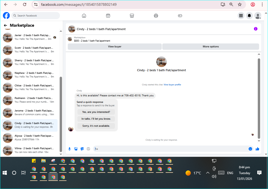Click the address bar URL

point(79,4)
